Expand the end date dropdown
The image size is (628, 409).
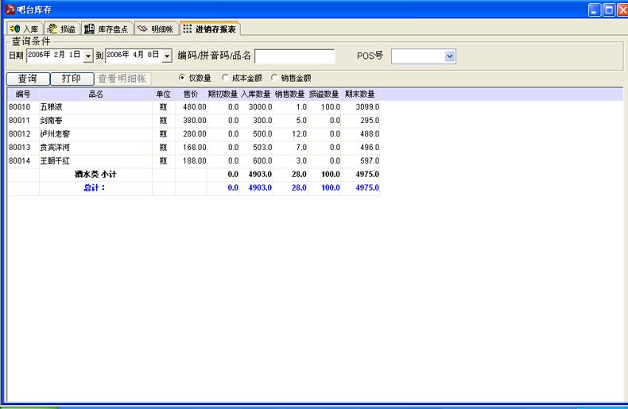(x=167, y=56)
